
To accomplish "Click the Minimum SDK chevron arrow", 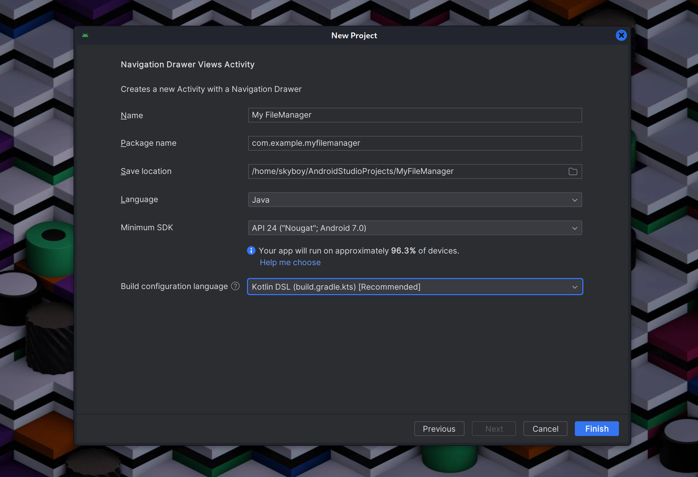I will [575, 228].
